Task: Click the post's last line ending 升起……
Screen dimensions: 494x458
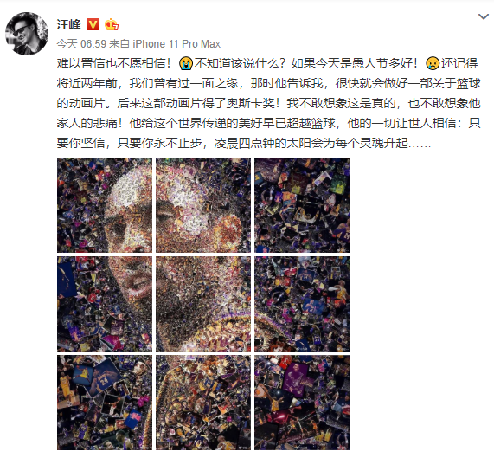Action: 243,143
